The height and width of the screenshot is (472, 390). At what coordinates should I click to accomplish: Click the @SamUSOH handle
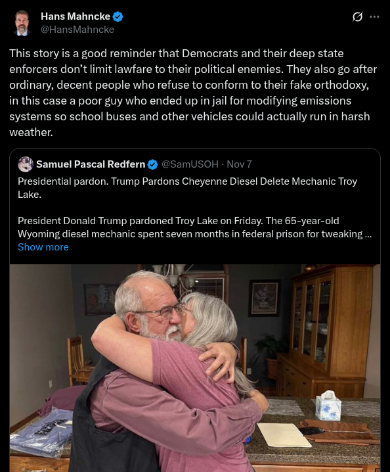(x=190, y=164)
